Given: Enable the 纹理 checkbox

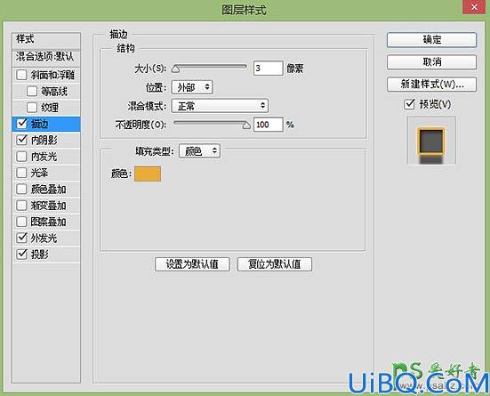Looking at the screenshot, I should pyautogui.click(x=32, y=108).
